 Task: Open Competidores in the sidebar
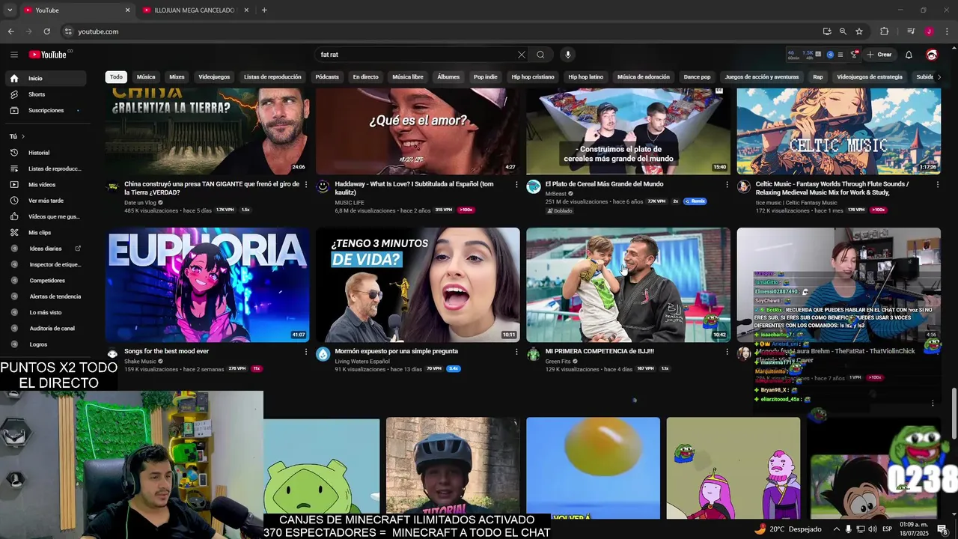(47, 281)
